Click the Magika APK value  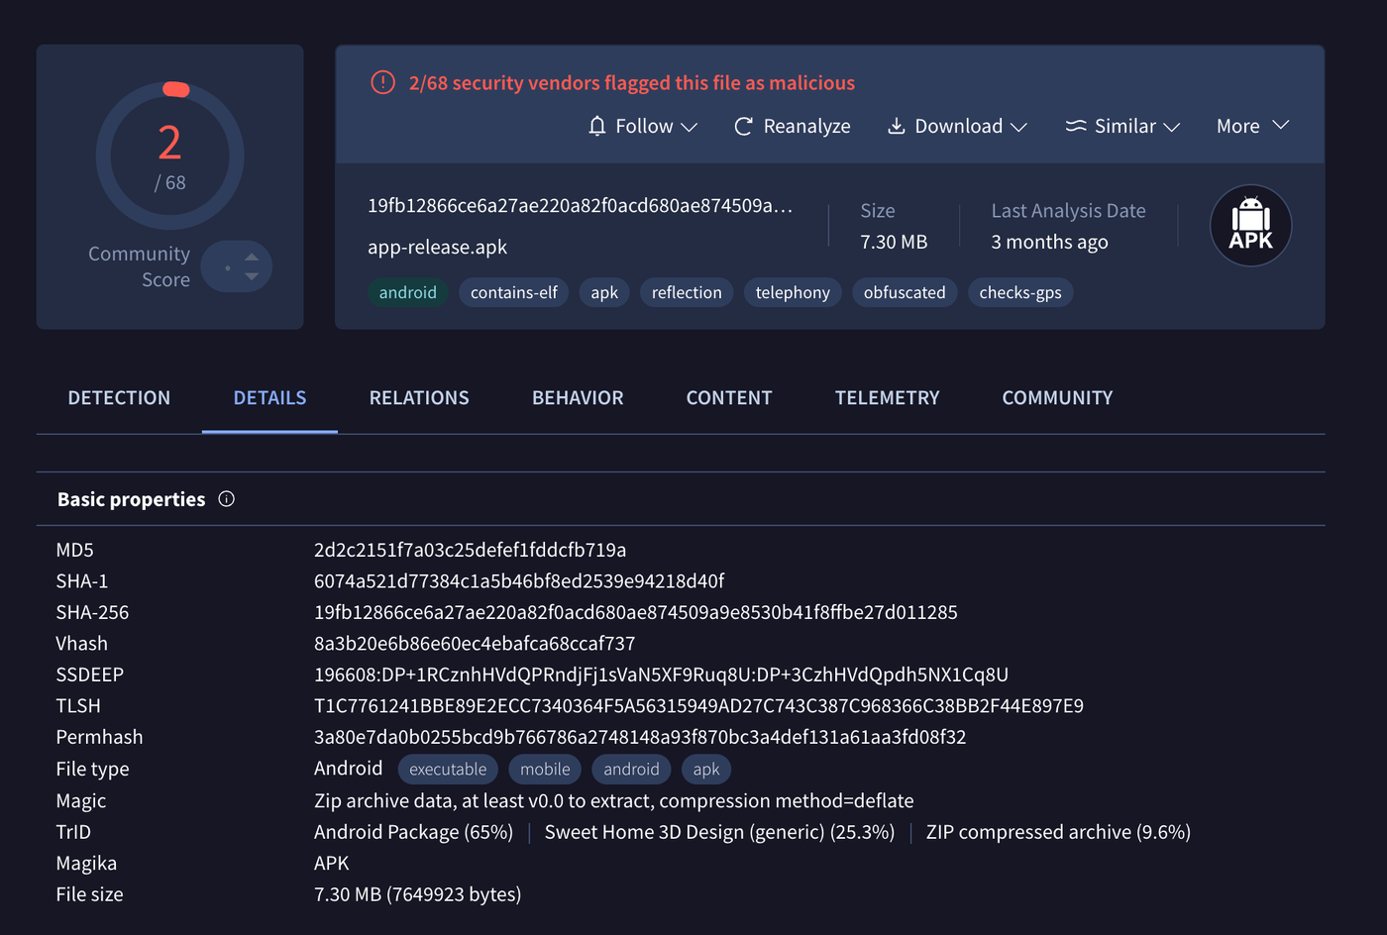pos(331,863)
